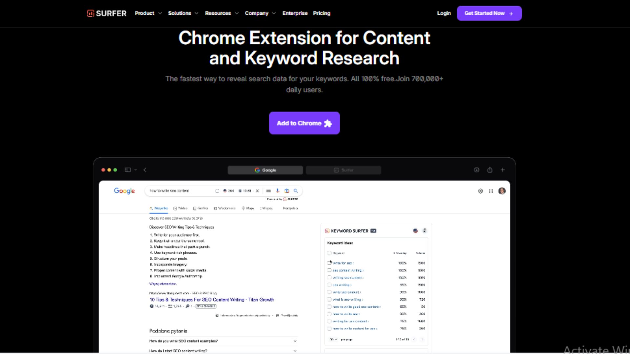Click the magnifier search icon
630x354 pixels.
(x=296, y=191)
